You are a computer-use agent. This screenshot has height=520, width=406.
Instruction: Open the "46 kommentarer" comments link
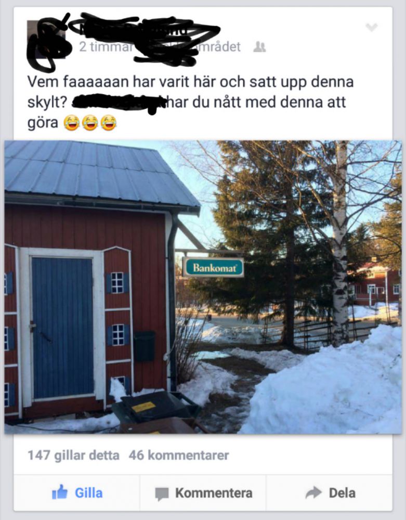click(179, 456)
